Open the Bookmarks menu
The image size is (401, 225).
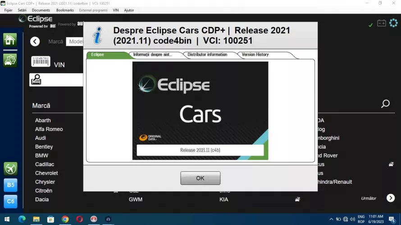coord(65,10)
